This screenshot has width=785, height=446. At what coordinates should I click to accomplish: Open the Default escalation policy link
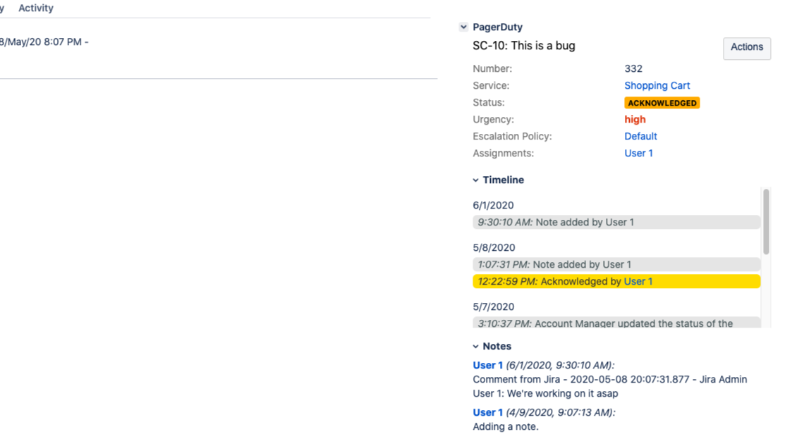pyautogui.click(x=640, y=136)
